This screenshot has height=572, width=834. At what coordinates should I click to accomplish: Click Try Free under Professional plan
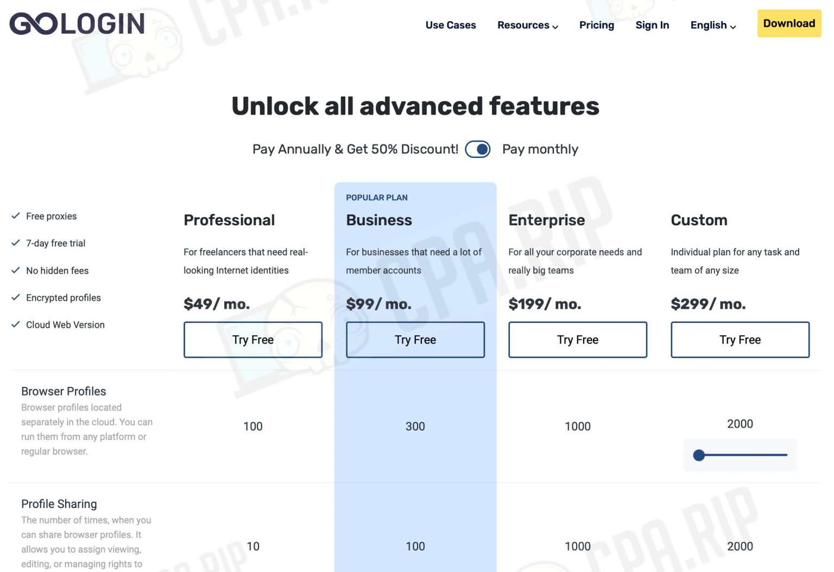point(252,340)
